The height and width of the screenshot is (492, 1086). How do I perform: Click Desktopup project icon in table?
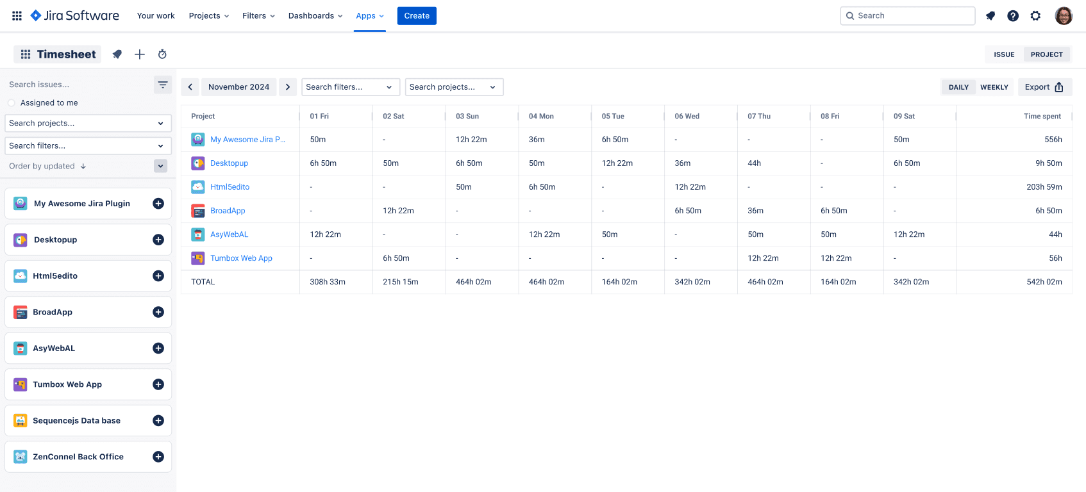tap(198, 163)
